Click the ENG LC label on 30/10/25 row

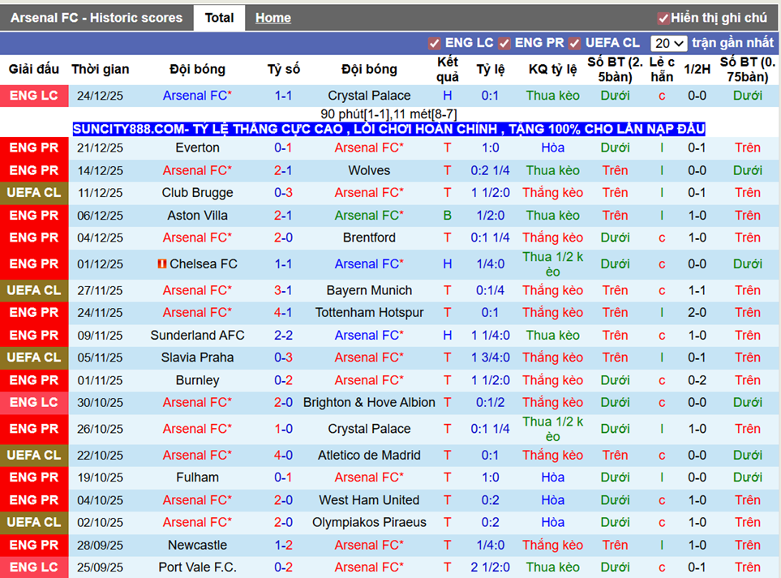(x=34, y=402)
